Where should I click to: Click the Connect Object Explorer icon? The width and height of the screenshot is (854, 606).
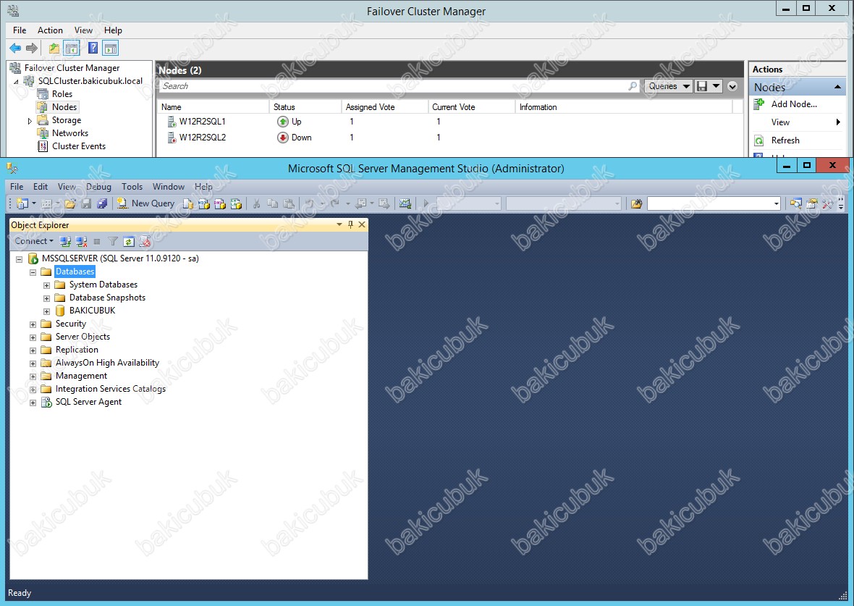coord(65,241)
